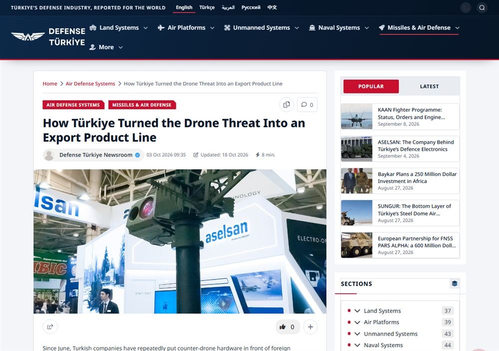Screen dimensions: 499x351
Task: Click the 03 Oct 2026 09:35 publish date
Action: pyautogui.click(x=166, y=155)
